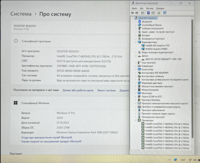Screen dimensions: 200x163
Task: Show hidden tray icons with the taskbar chevron
Action: (169, 160)
